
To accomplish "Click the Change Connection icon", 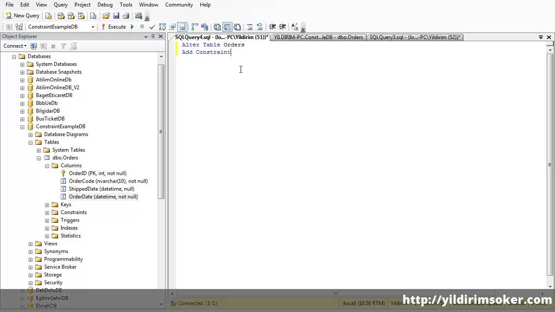I will [19, 27].
